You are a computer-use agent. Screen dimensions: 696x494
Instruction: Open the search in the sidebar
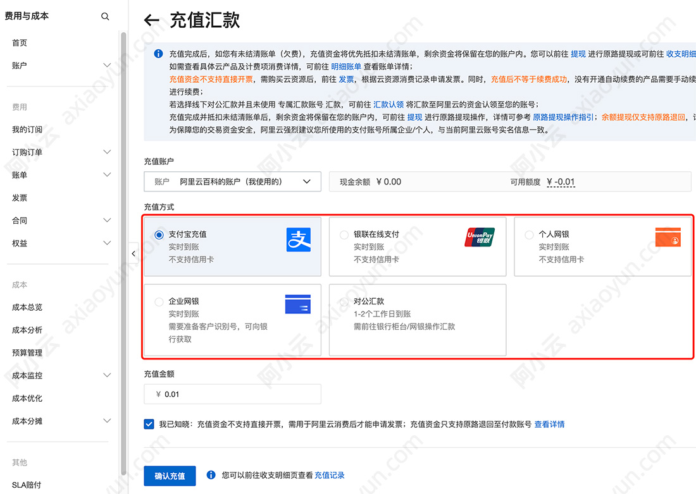[x=105, y=16]
